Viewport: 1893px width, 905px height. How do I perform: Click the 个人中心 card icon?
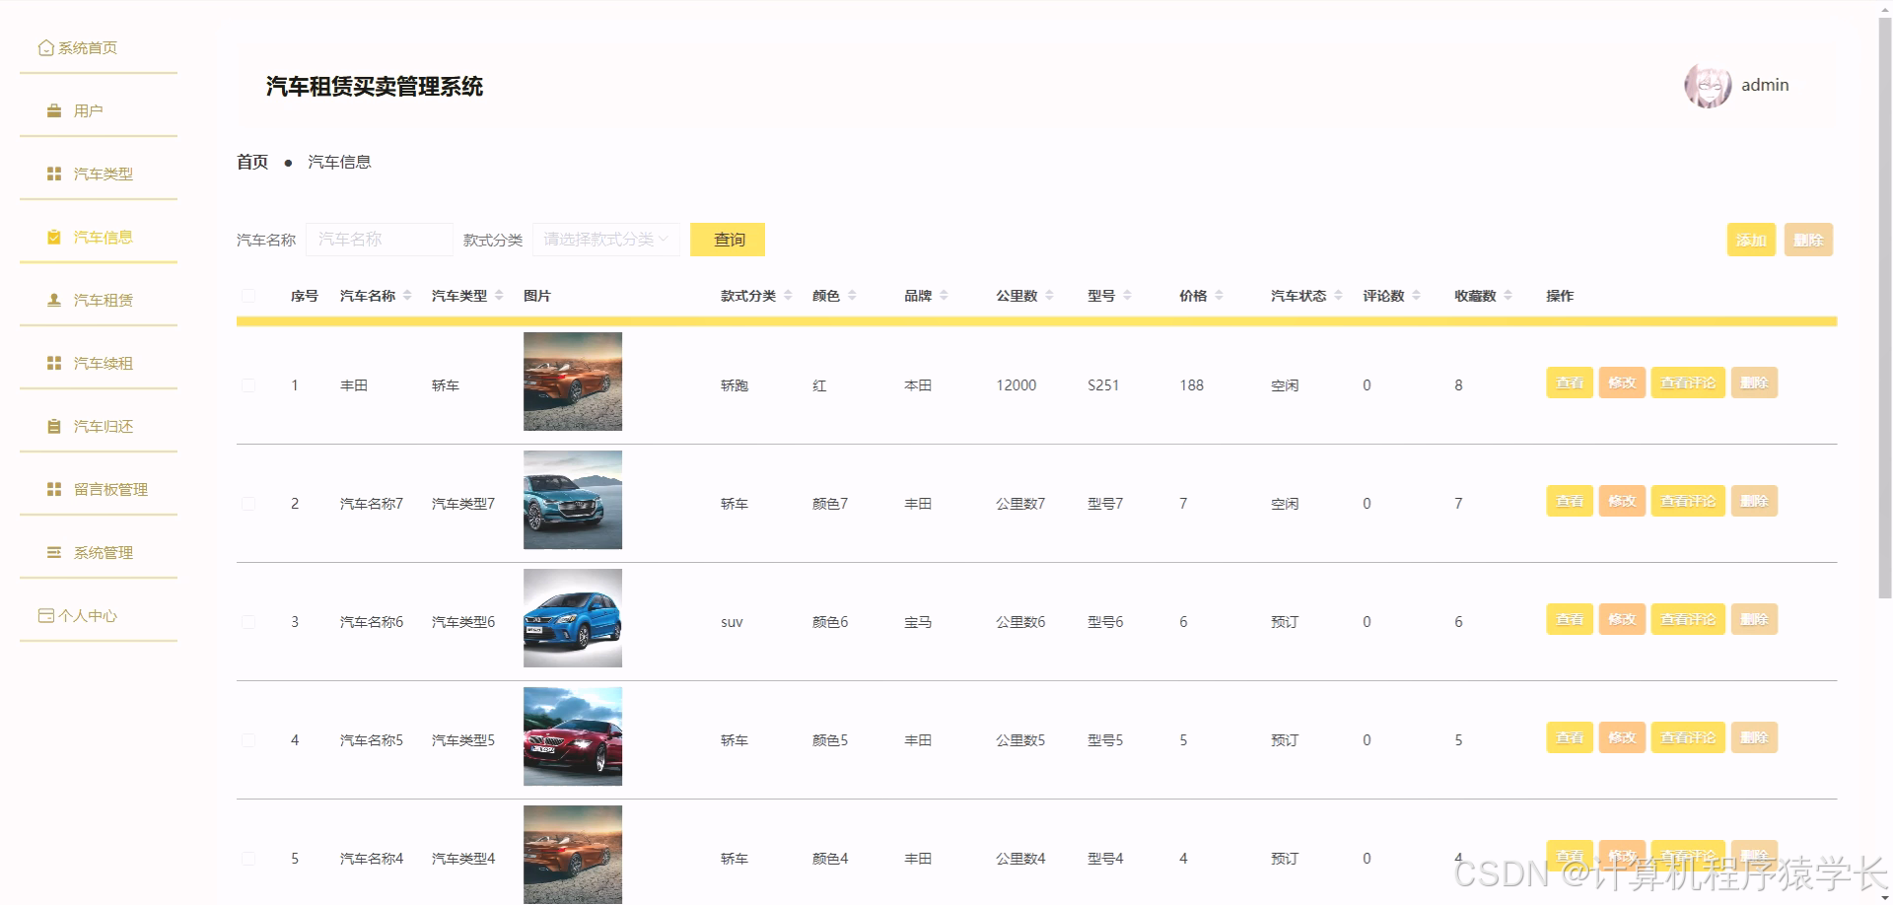tap(46, 614)
